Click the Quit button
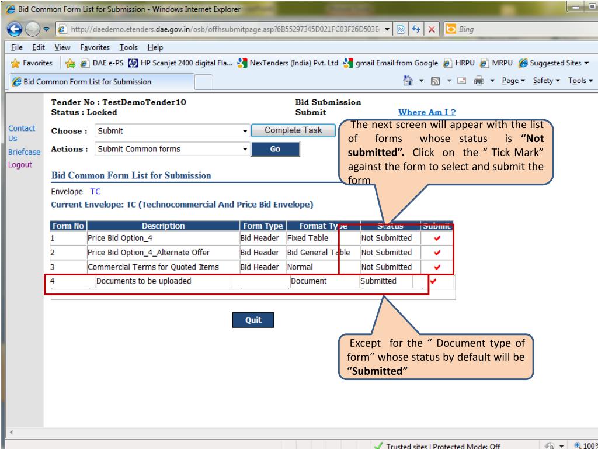Screen dimensions: 598x449 (253, 320)
